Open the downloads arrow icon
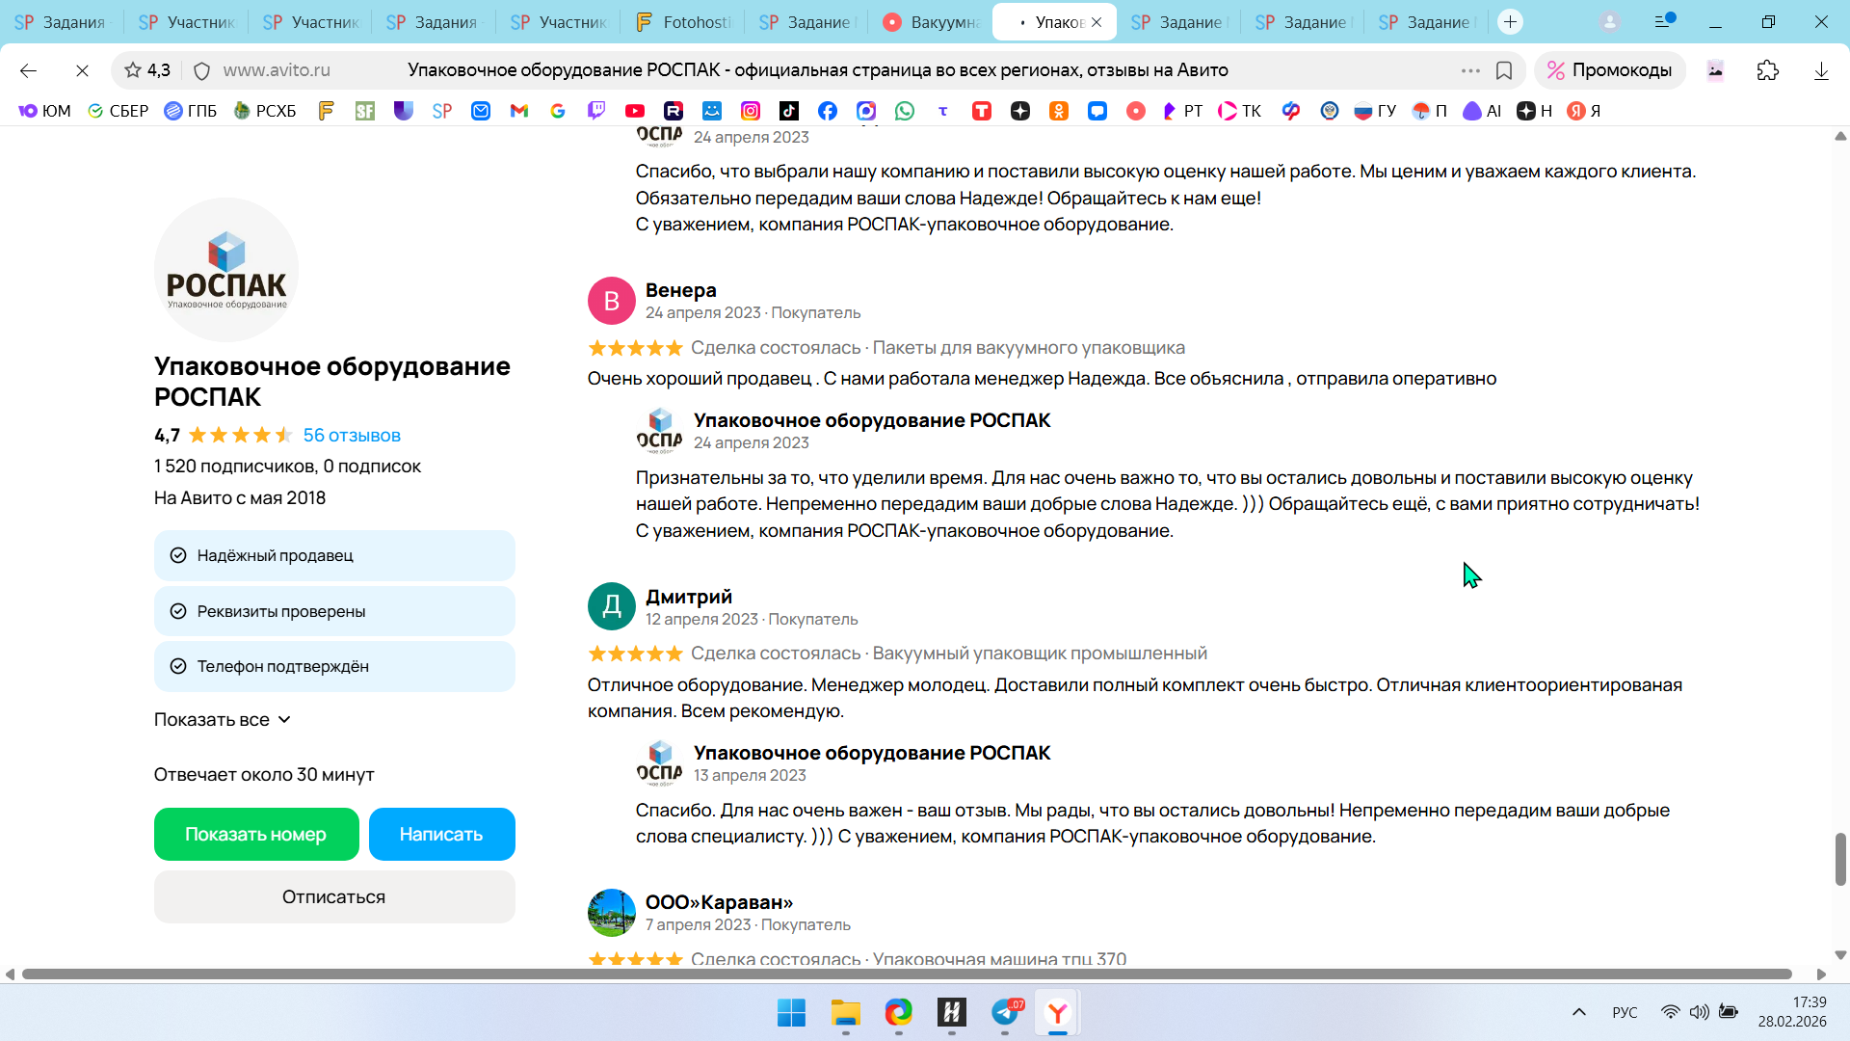Image resolution: width=1850 pixels, height=1041 pixels. (x=1820, y=70)
